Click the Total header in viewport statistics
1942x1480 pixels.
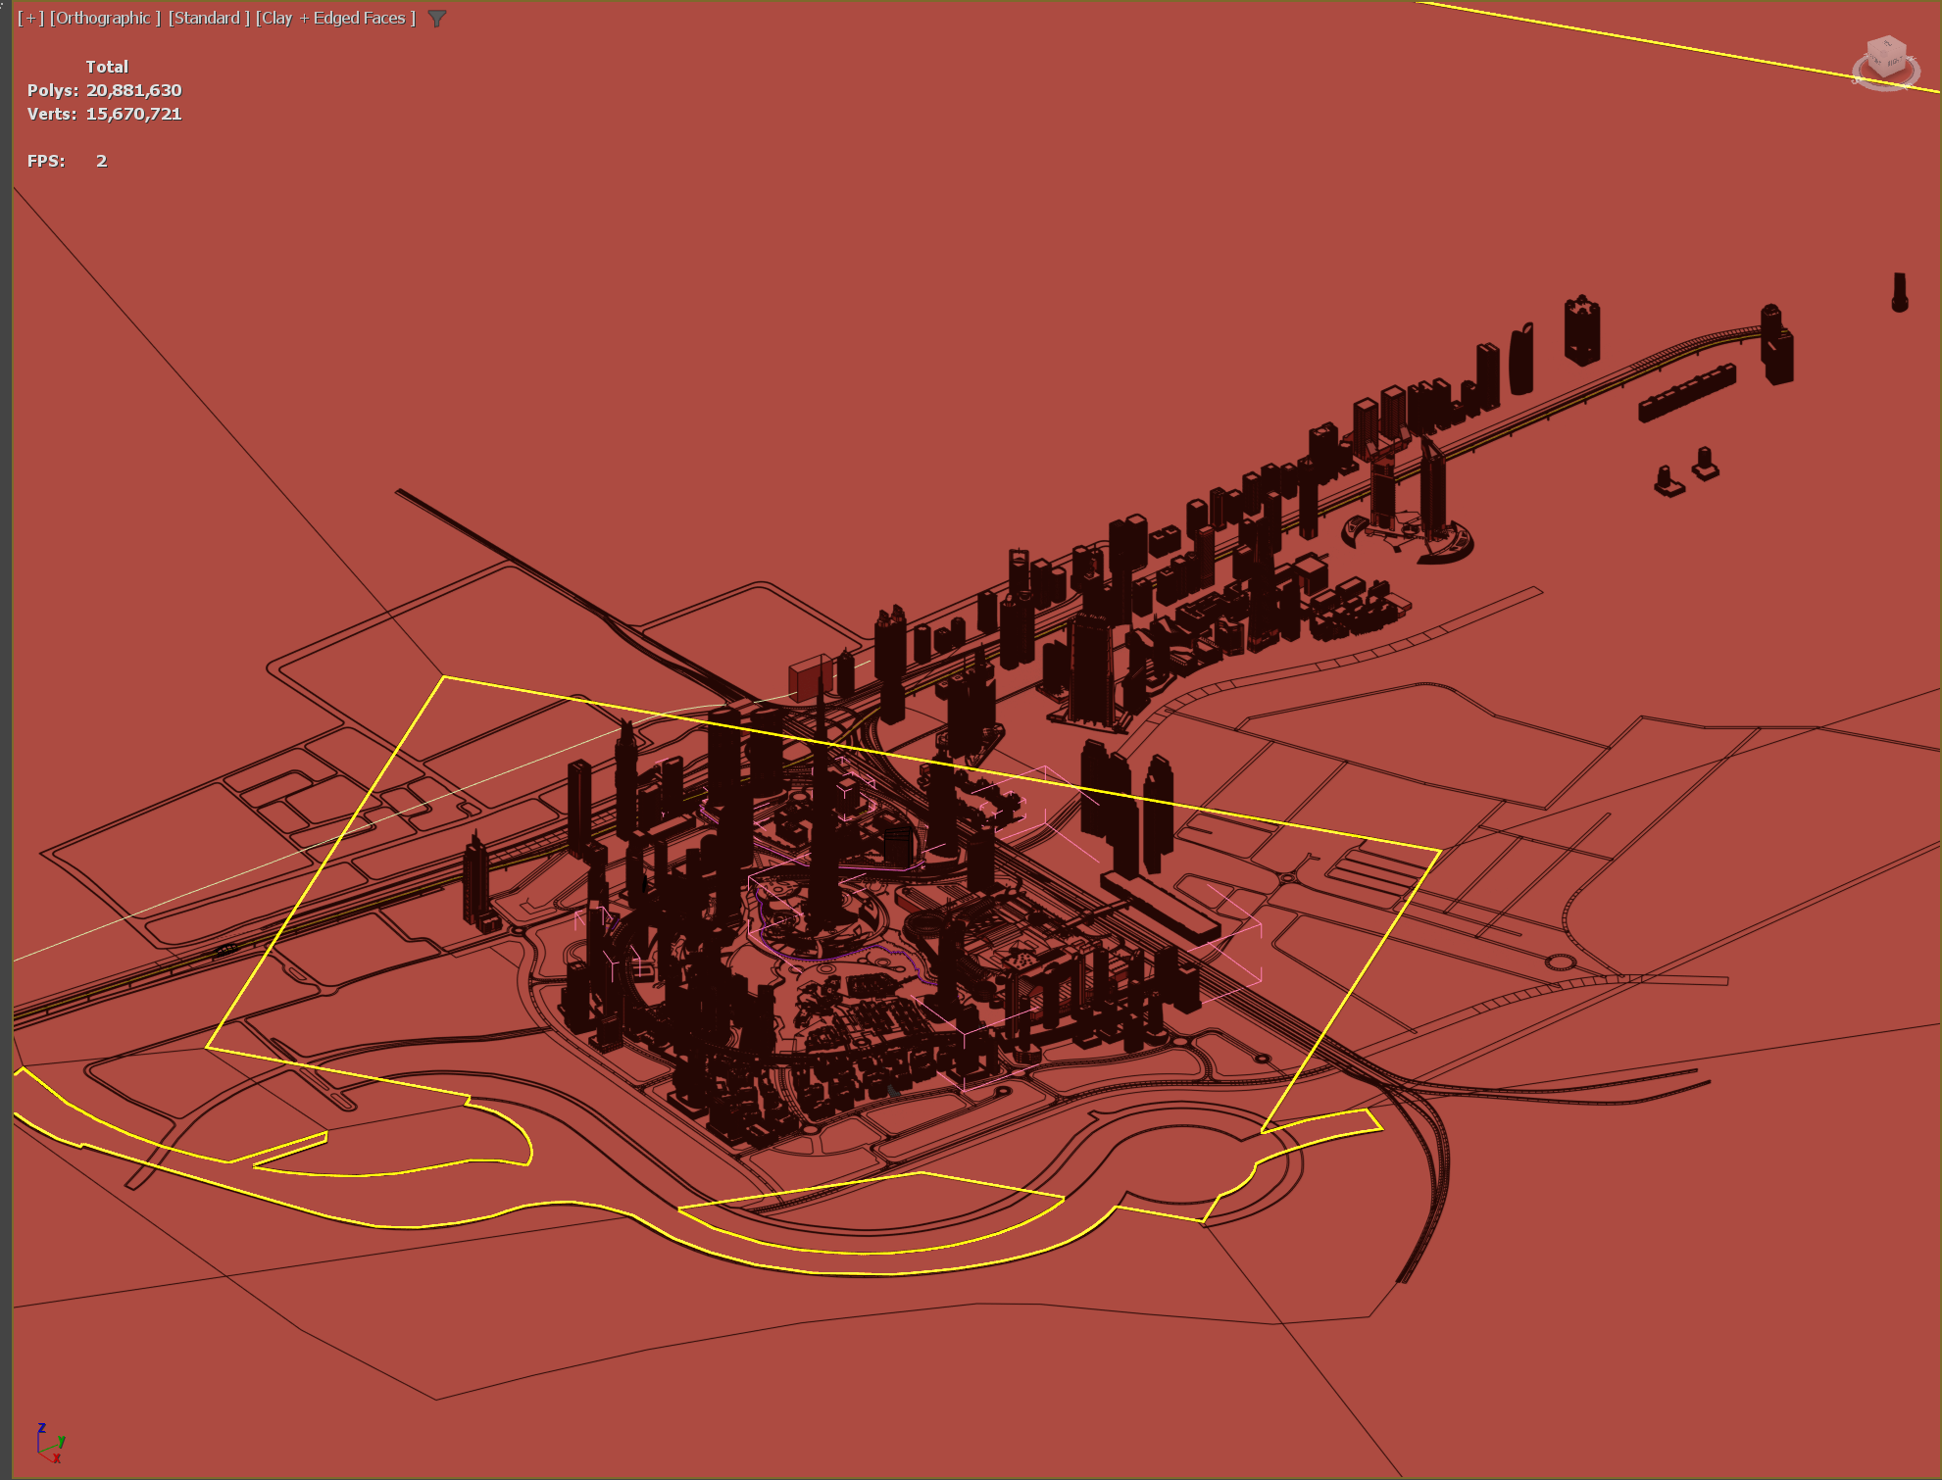tap(107, 67)
